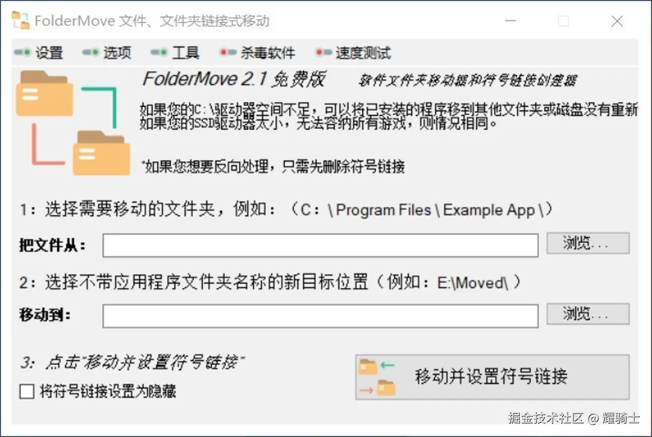Click the 移动到 destination path field
This screenshot has height=437, width=652.
(320, 316)
